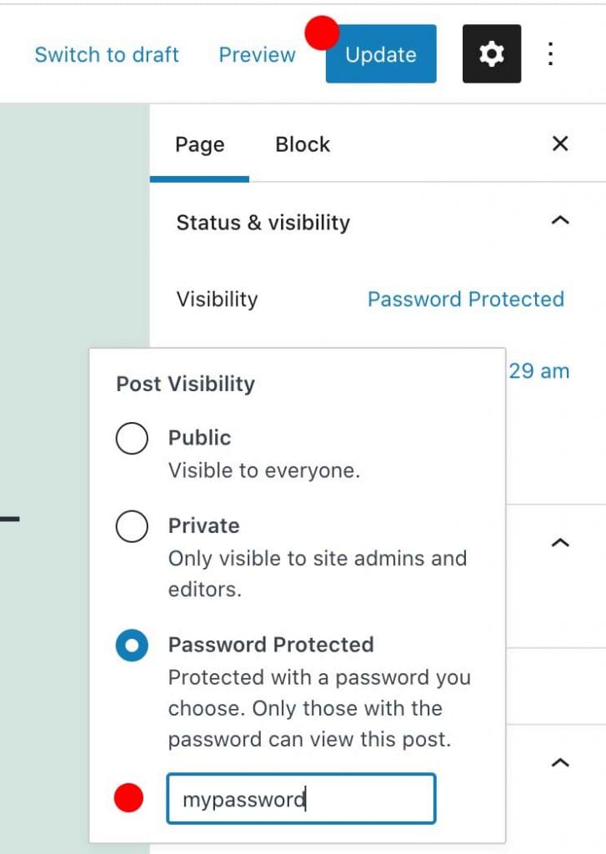Click the Update button
606x854 pixels.
coord(381,54)
